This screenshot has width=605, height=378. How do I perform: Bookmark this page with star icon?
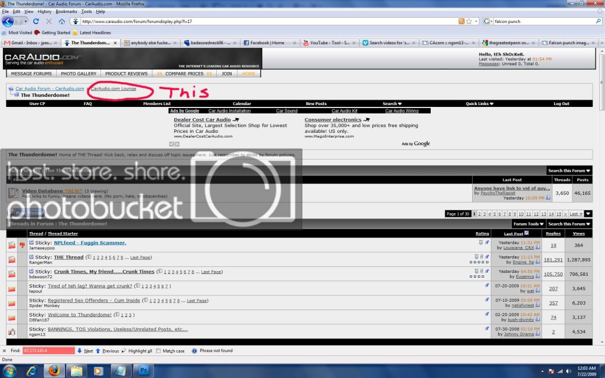click(469, 21)
